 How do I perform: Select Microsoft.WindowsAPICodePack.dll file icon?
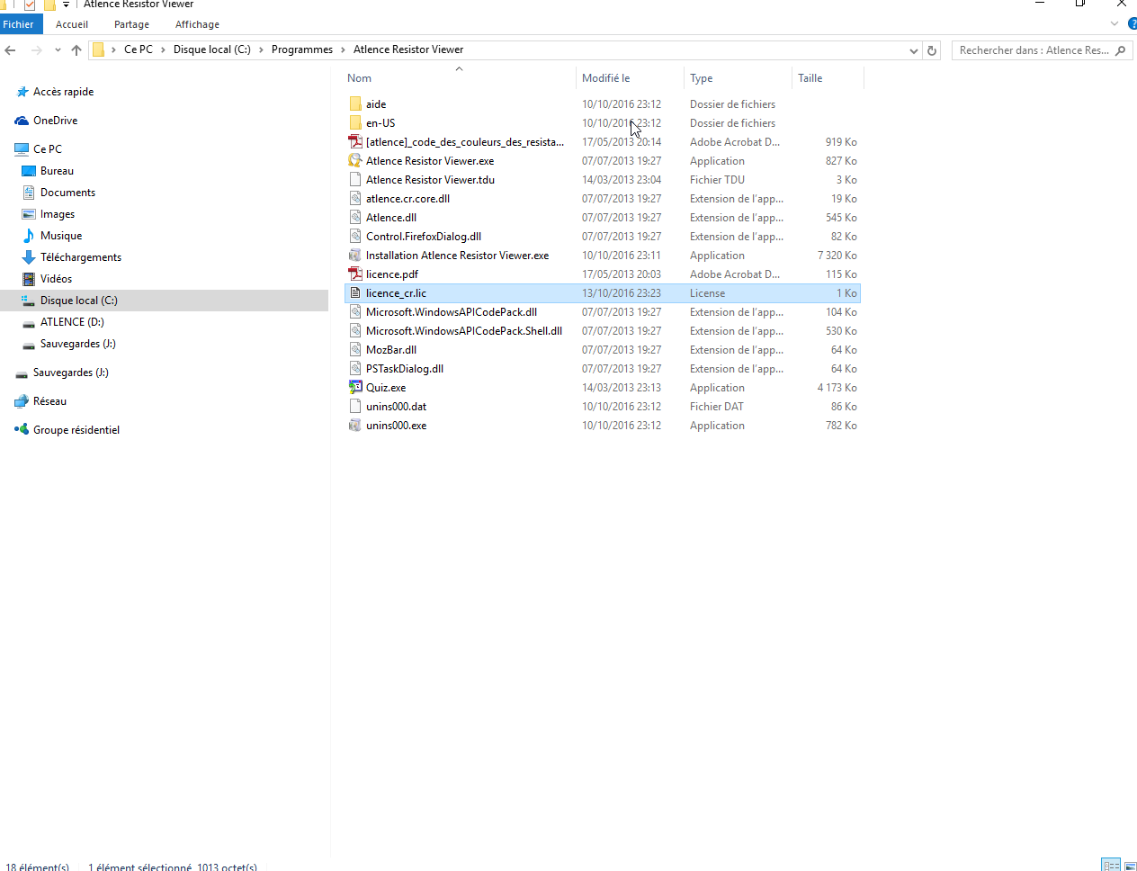coord(355,312)
